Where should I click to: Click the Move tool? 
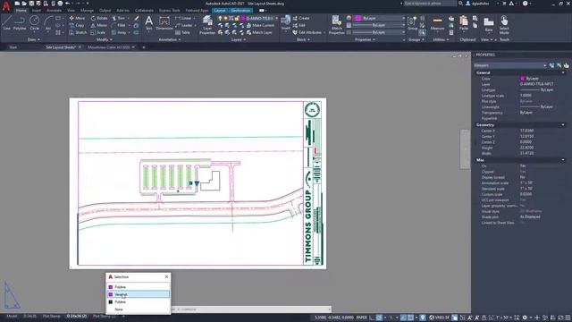(77, 18)
